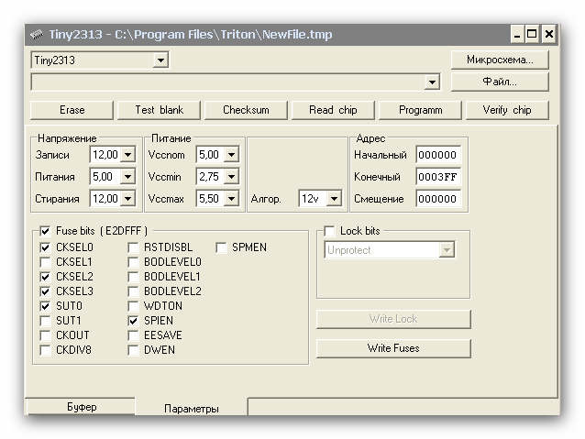The width and height of the screenshot is (585, 439).
Task: Expand the Vccnom voltage dropdown
Action: point(230,155)
